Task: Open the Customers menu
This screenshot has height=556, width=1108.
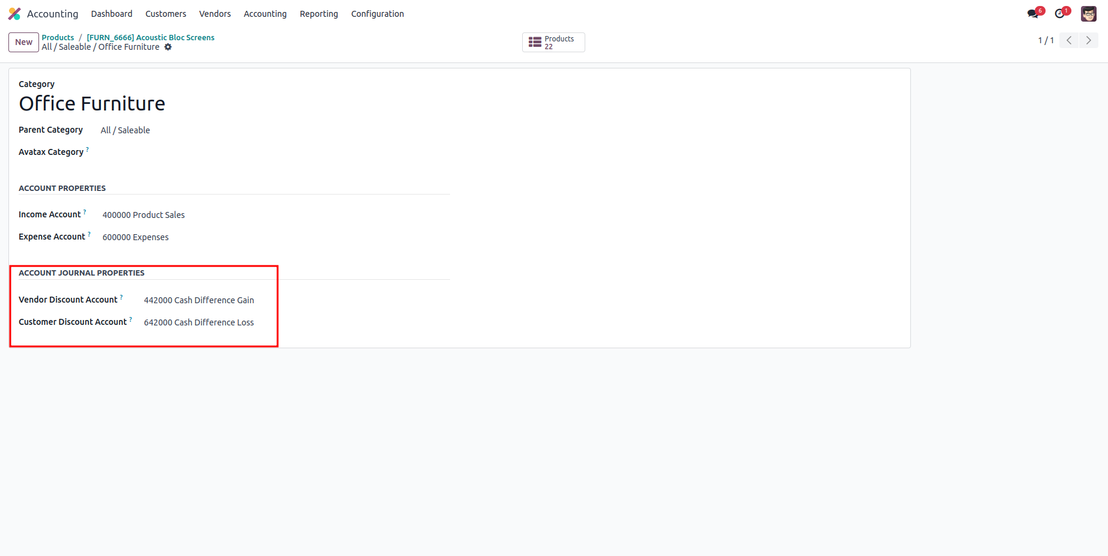Action: (166, 14)
